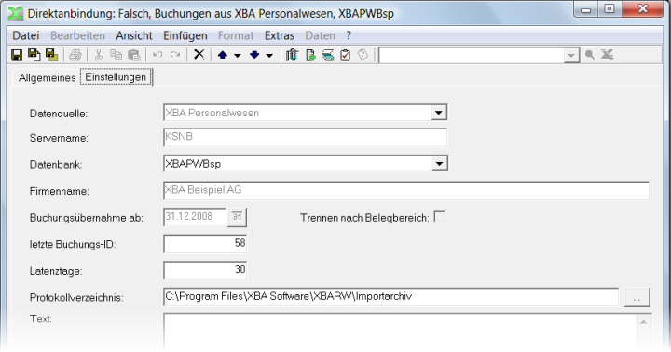Click the Datenquelle label
This screenshot has width=671, height=352.
point(58,114)
